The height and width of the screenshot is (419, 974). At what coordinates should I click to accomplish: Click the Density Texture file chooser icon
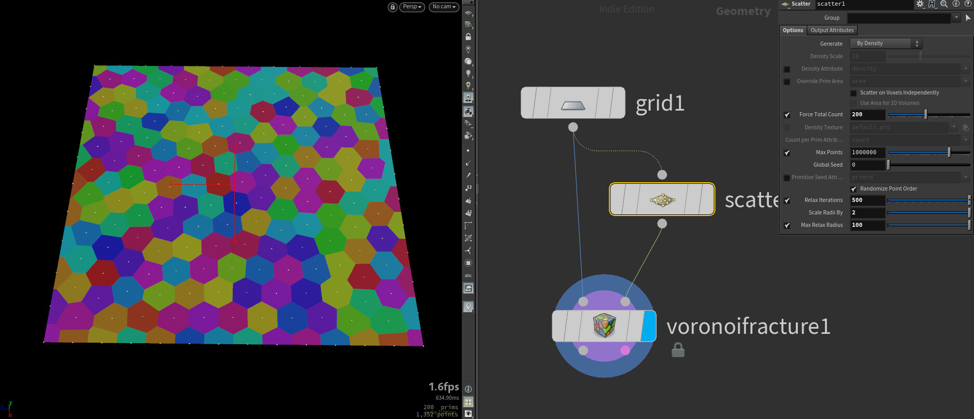tap(966, 127)
